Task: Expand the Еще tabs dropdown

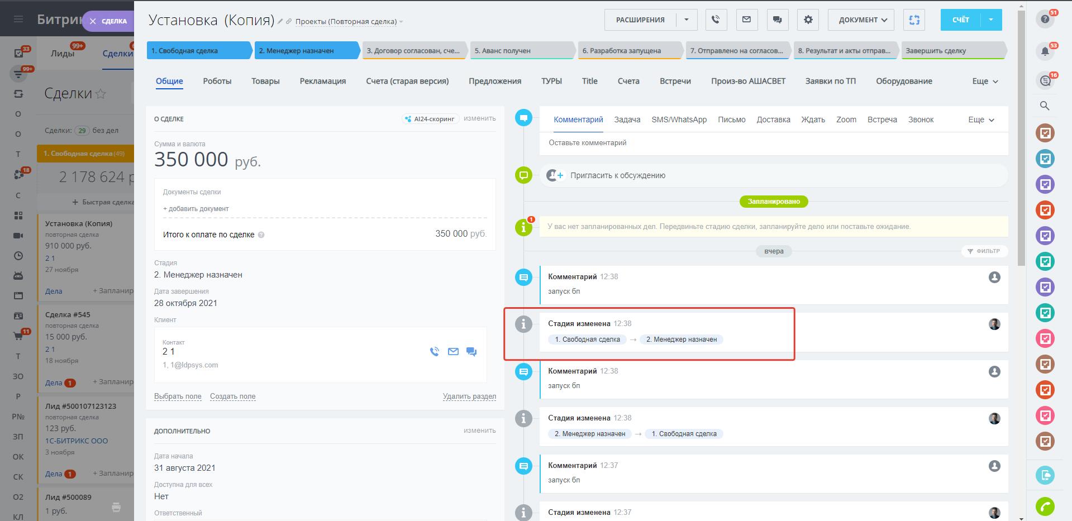Action: click(985, 82)
